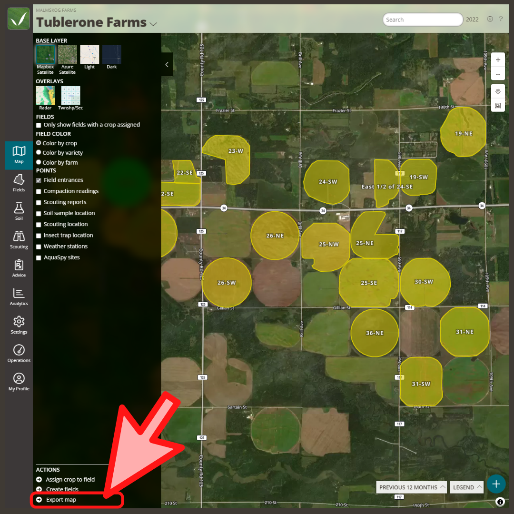The image size is (514, 514).
Task: Click in the Search field
Action: (423, 20)
